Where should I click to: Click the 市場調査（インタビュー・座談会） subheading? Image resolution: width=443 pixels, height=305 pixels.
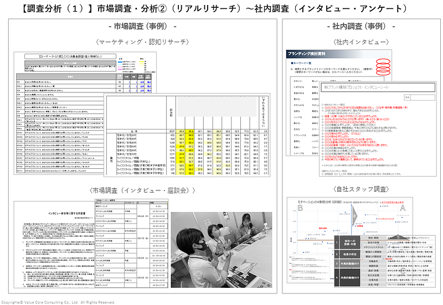pyautogui.click(x=143, y=190)
